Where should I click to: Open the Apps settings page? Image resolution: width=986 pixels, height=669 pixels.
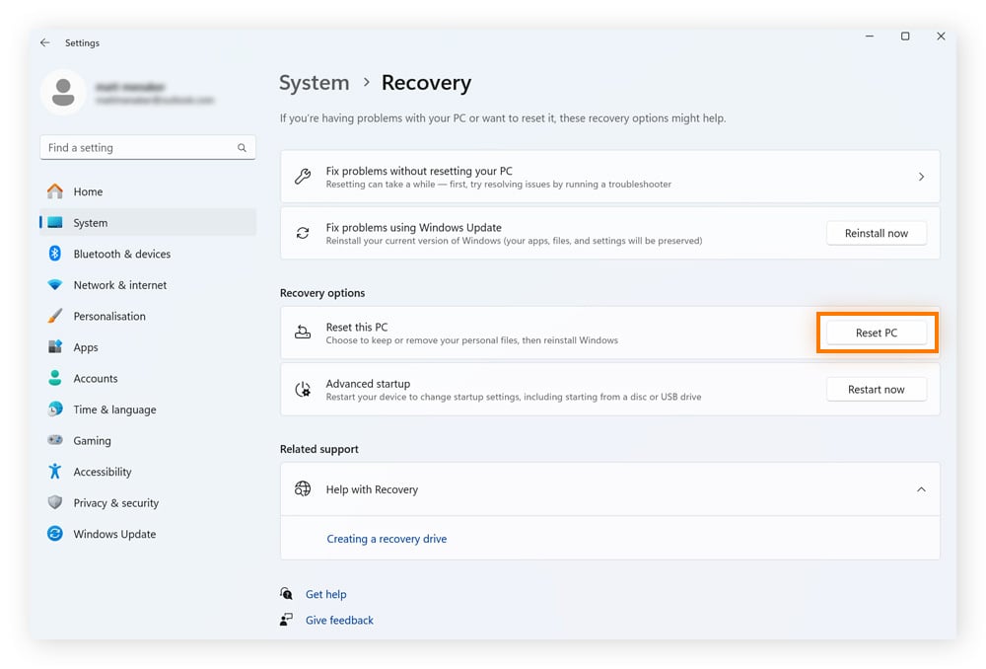pyautogui.click(x=86, y=347)
